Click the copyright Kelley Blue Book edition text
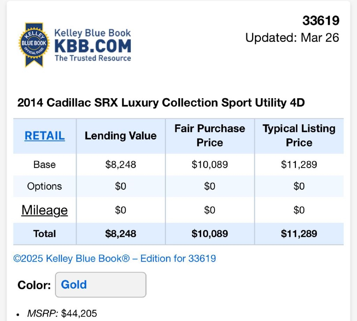357x321 pixels. (115, 258)
